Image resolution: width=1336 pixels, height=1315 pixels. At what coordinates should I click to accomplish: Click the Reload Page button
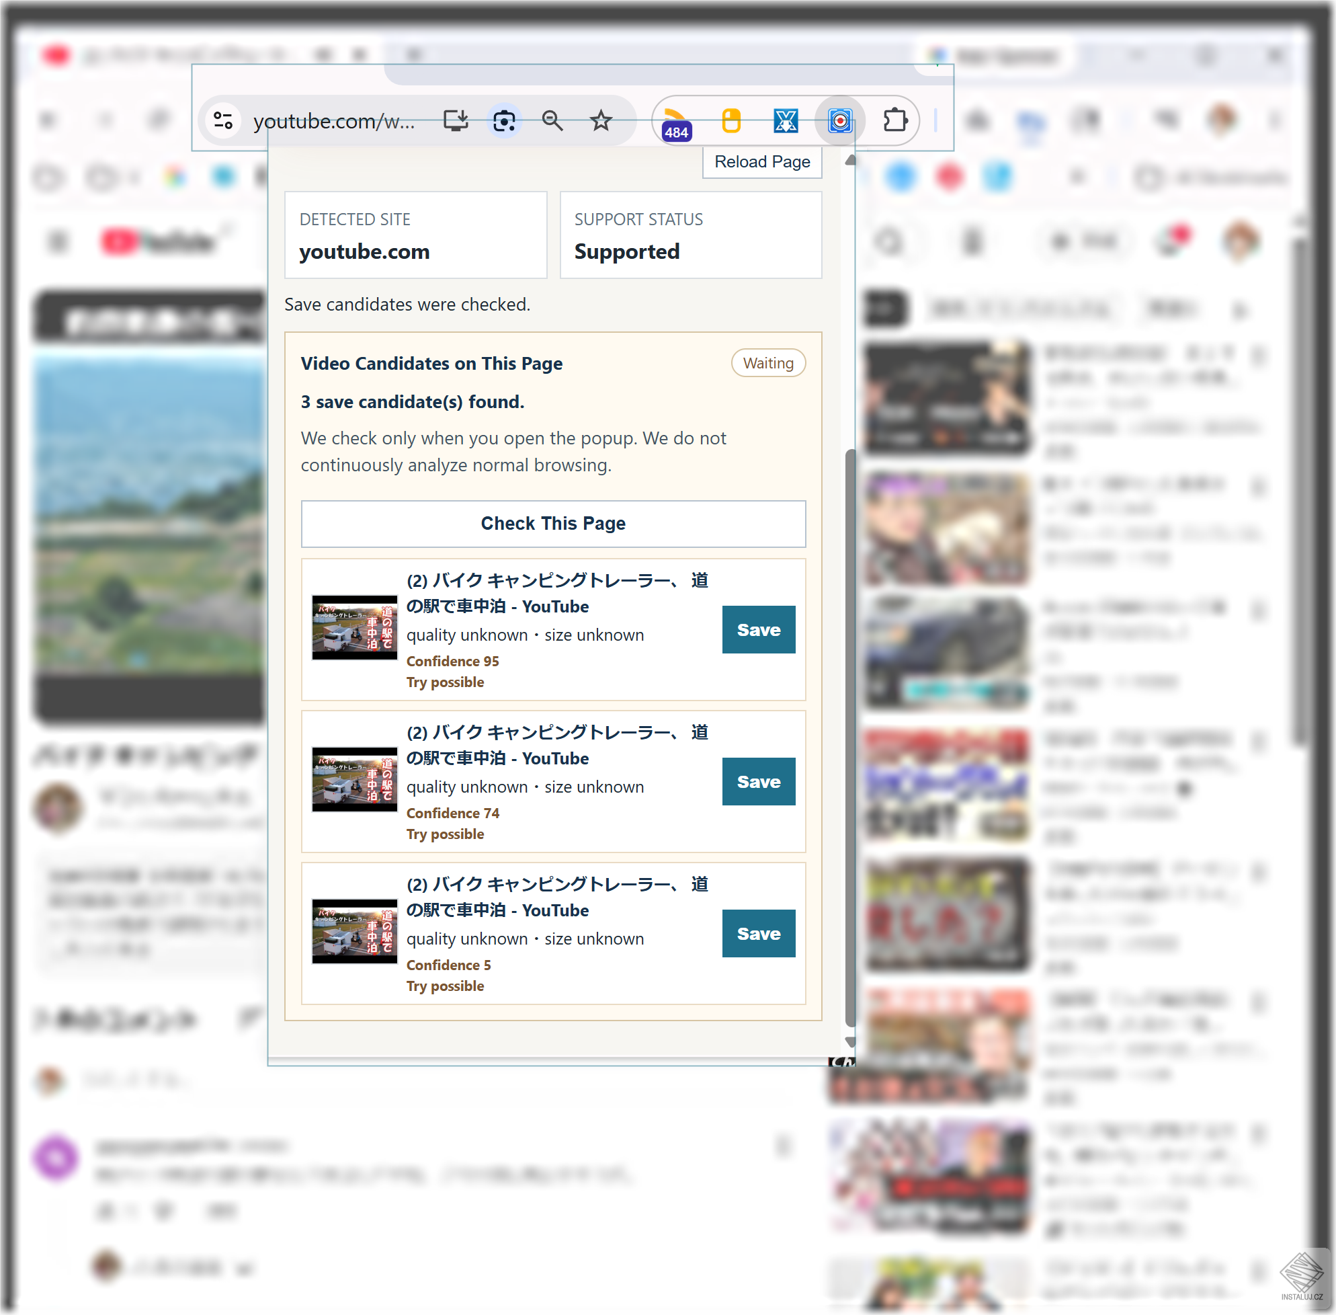[x=762, y=161]
